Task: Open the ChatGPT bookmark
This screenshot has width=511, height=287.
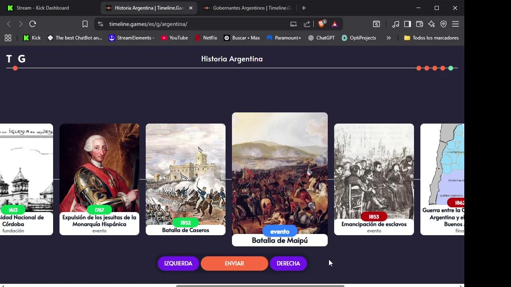Action: [x=321, y=38]
